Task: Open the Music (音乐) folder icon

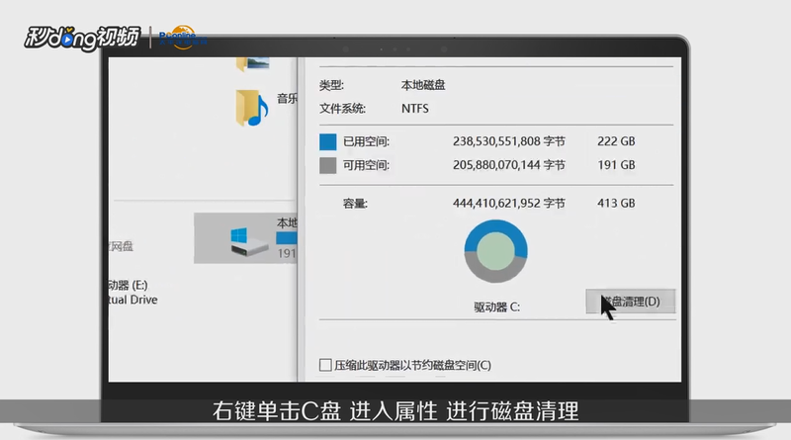Action: [x=251, y=108]
